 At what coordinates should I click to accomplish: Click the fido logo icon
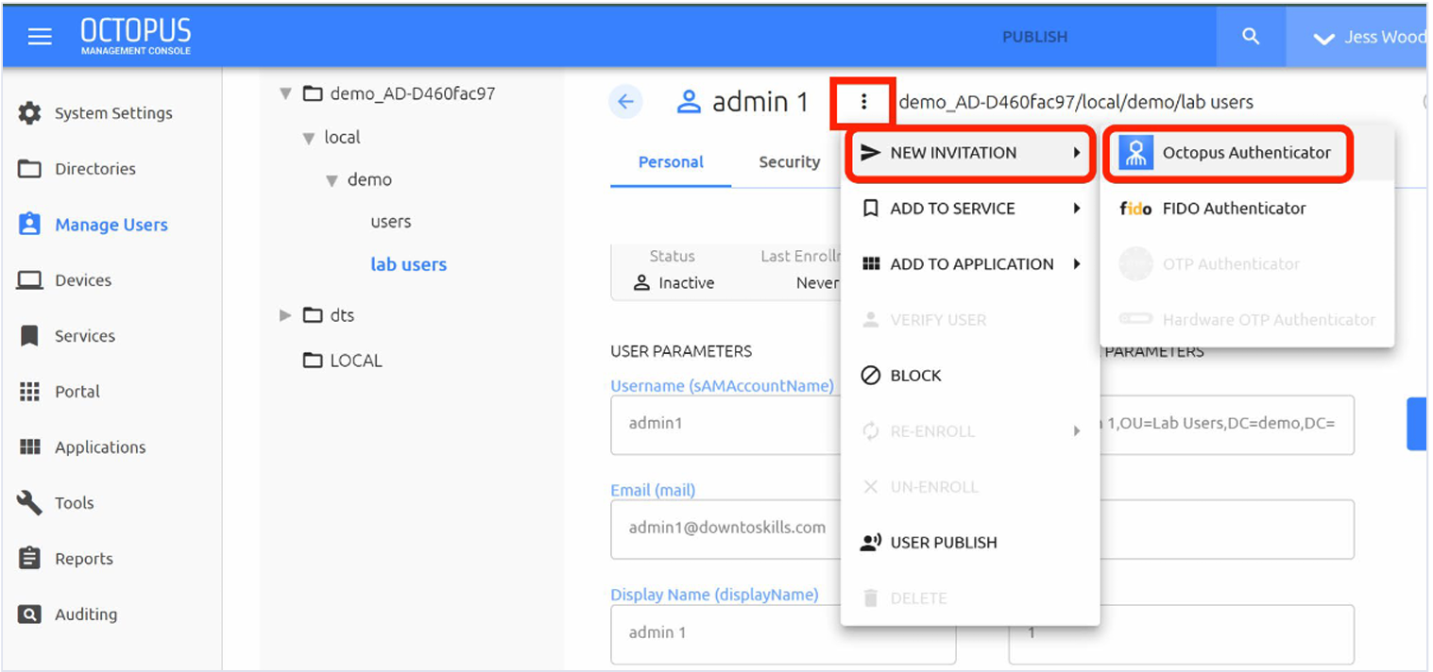click(x=1135, y=209)
